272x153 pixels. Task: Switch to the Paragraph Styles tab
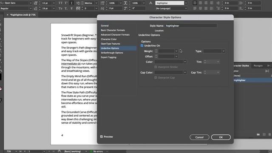(258, 66)
